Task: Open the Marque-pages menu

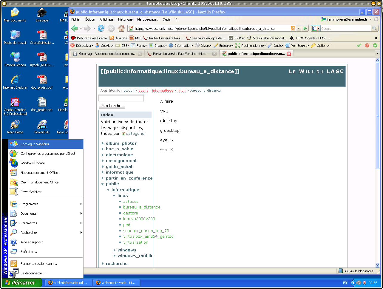Action: tap(147, 19)
